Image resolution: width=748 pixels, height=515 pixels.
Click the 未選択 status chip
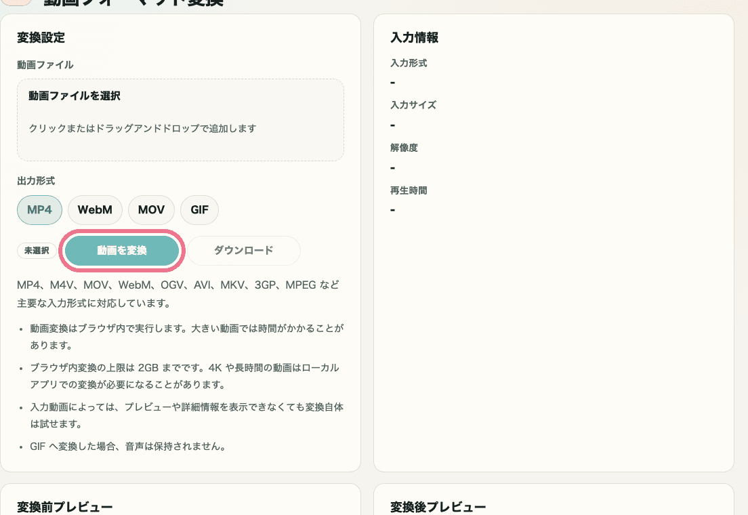(x=37, y=250)
